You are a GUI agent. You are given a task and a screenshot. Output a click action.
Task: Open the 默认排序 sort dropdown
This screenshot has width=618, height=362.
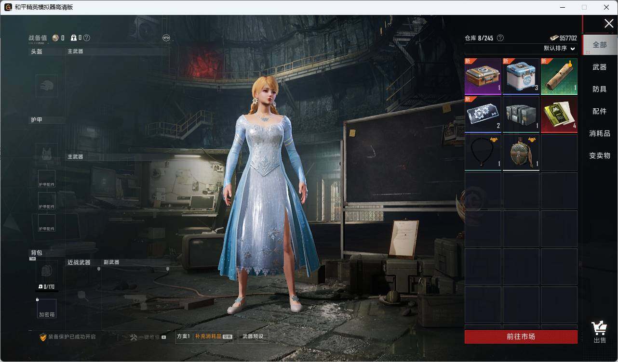(x=559, y=49)
